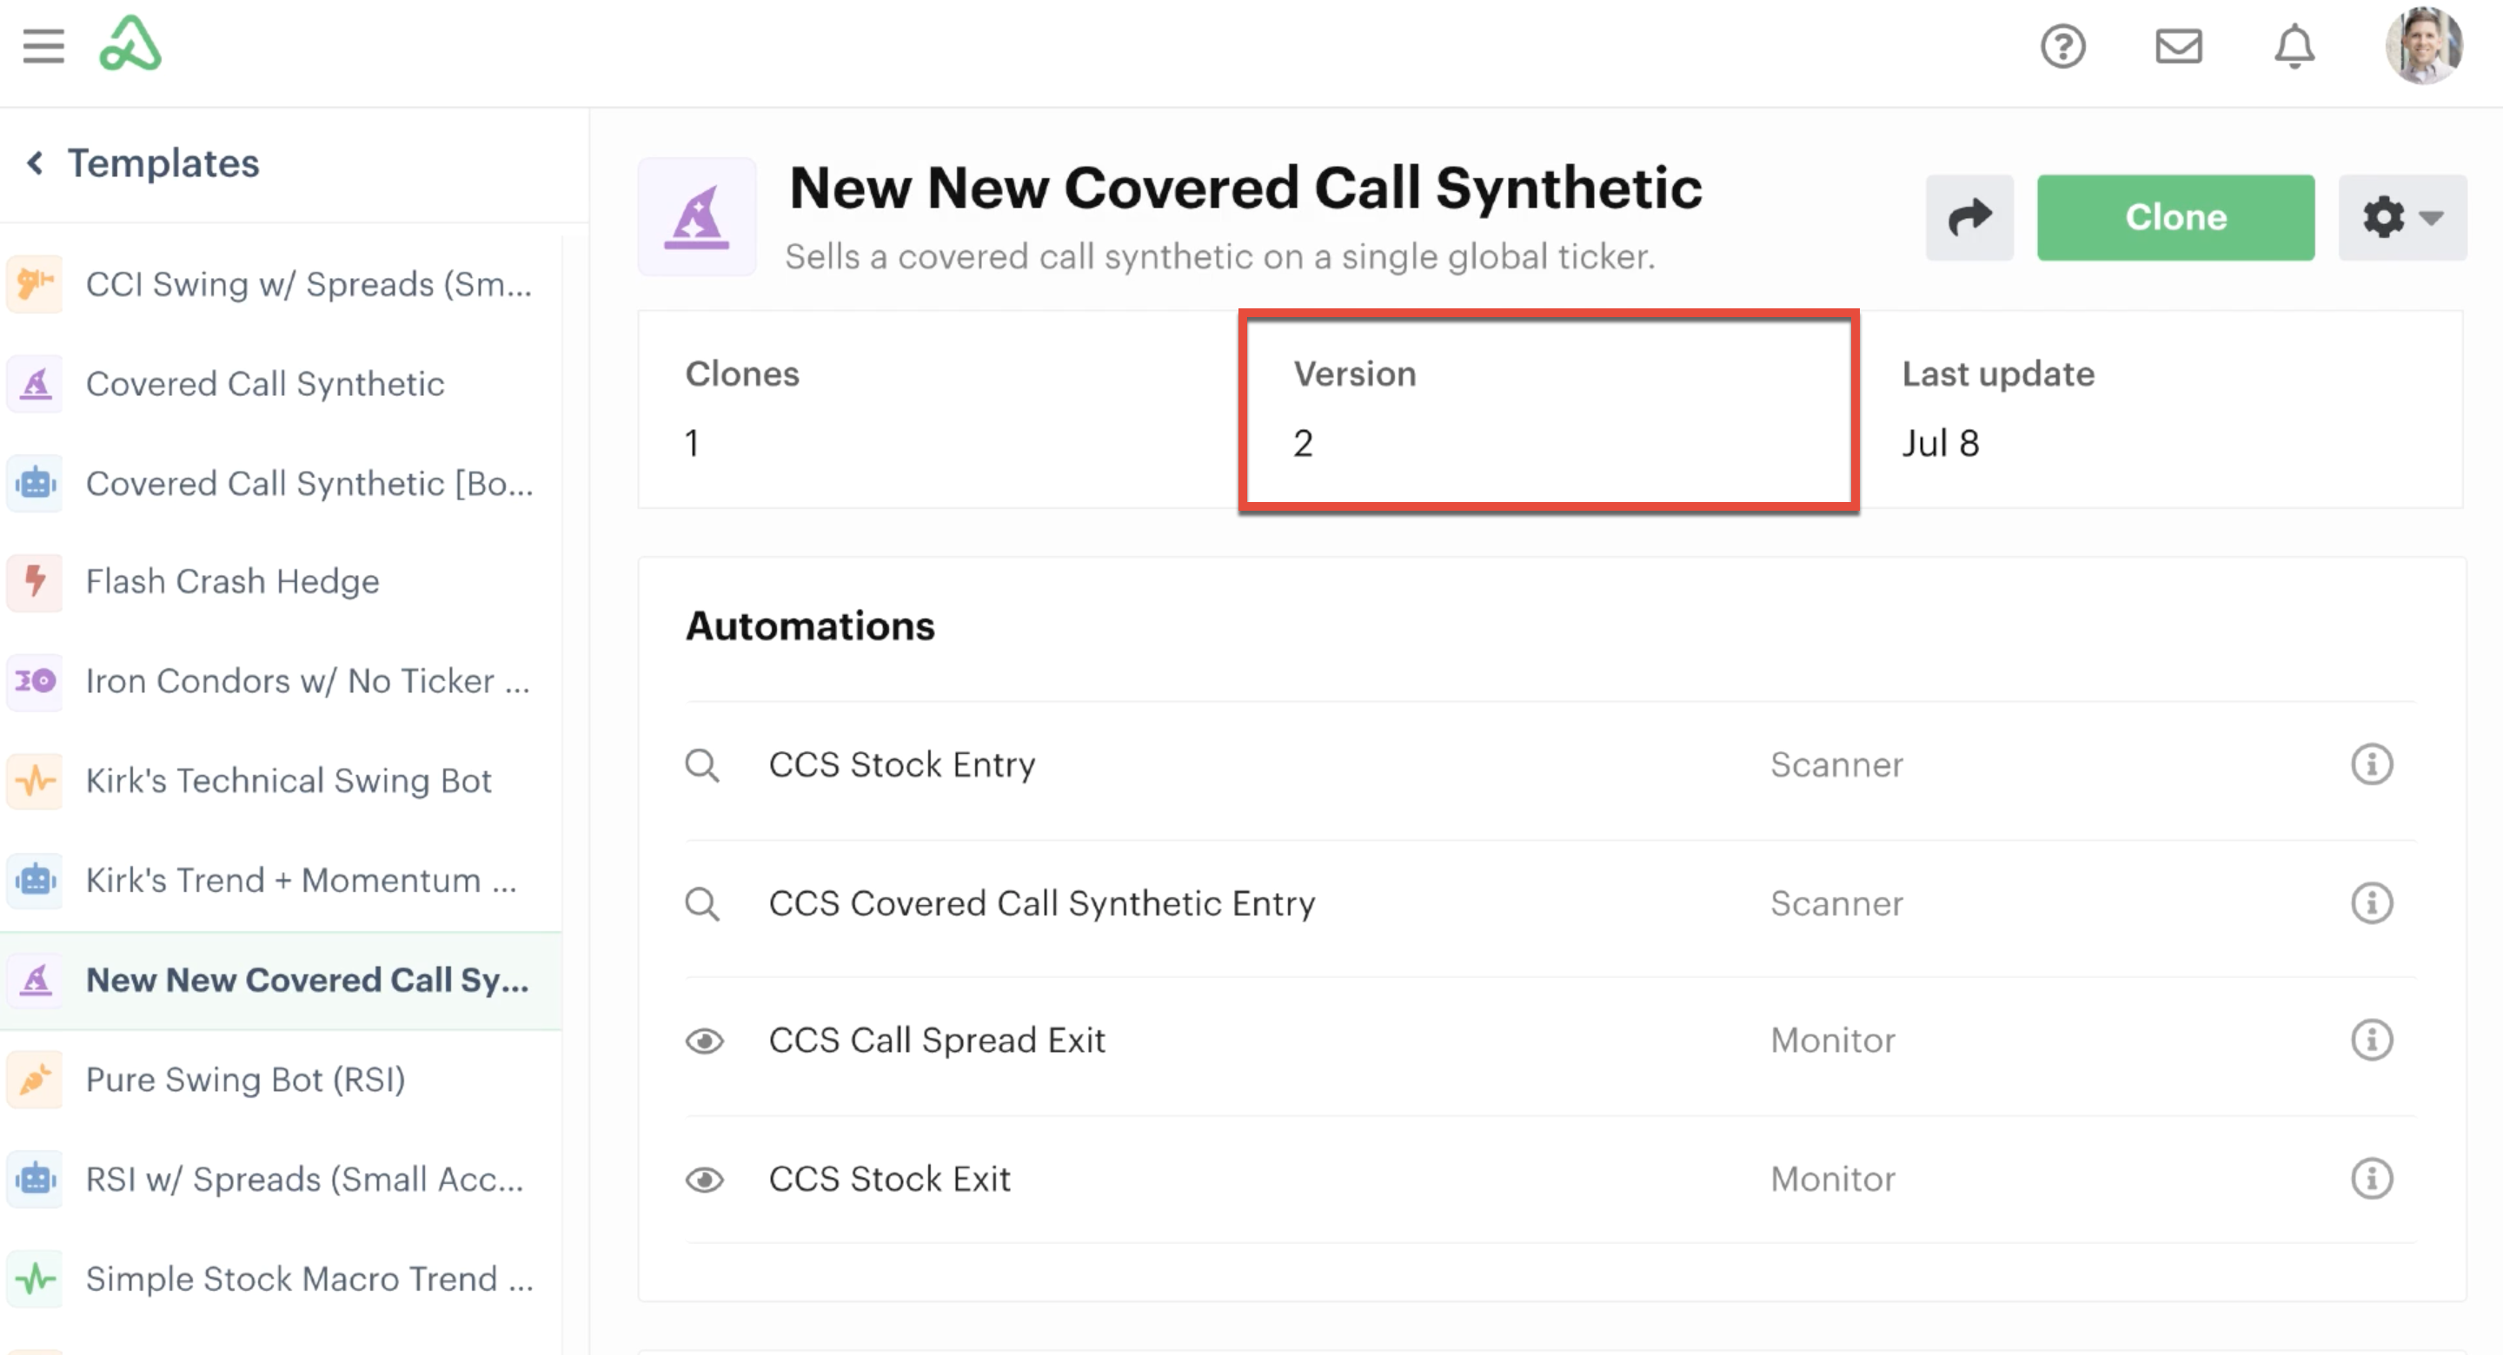Screen dimensions: 2503x1355
Task: Go back using the Templates chevron
Action: pyautogui.click(x=36, y=163)
